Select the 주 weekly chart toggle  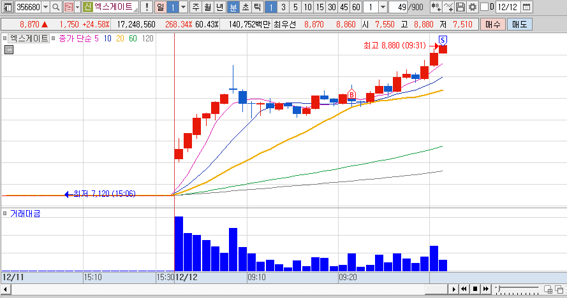point(196,7)
